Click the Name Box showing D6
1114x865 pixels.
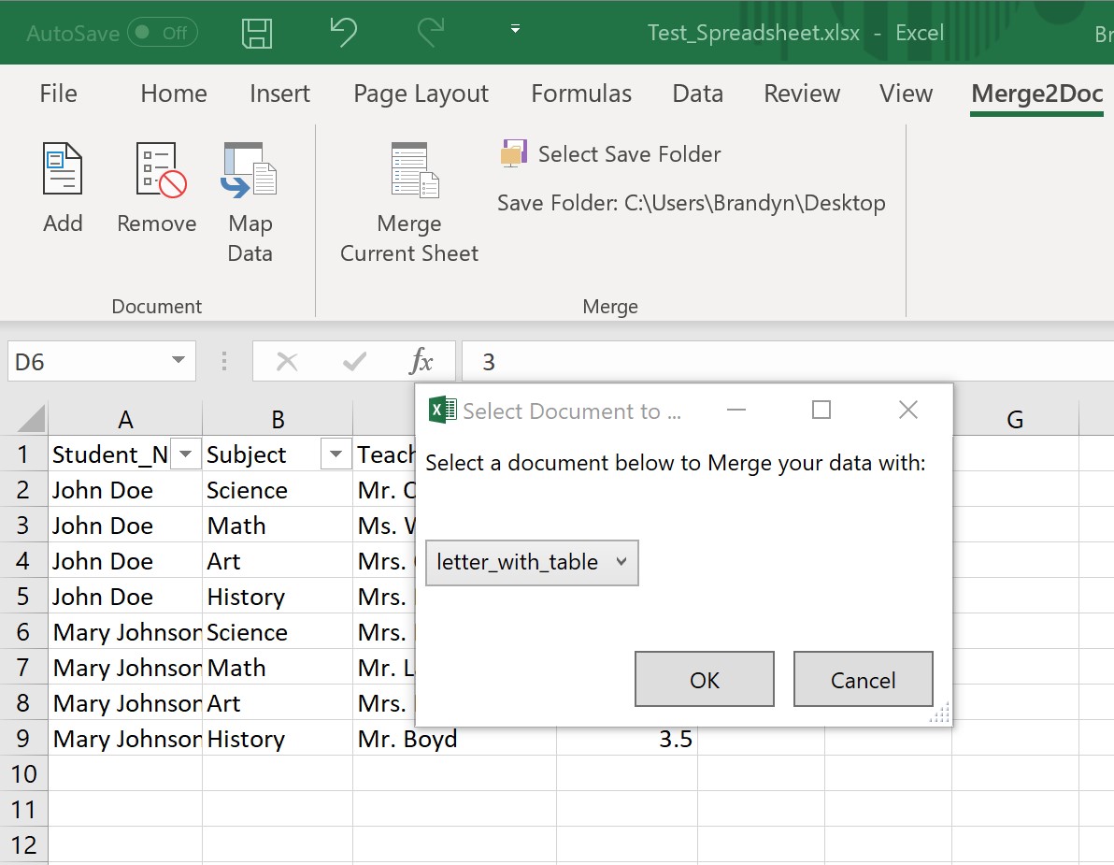click(102, 362)
